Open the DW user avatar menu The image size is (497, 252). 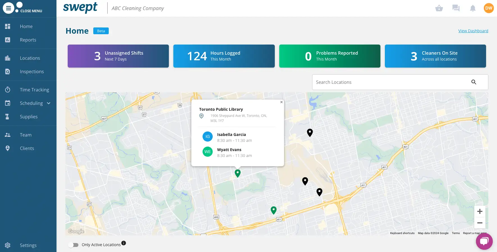click(x=489, y=8)
